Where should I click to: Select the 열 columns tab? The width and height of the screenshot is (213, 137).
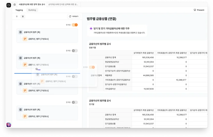[x=23, y=16]
